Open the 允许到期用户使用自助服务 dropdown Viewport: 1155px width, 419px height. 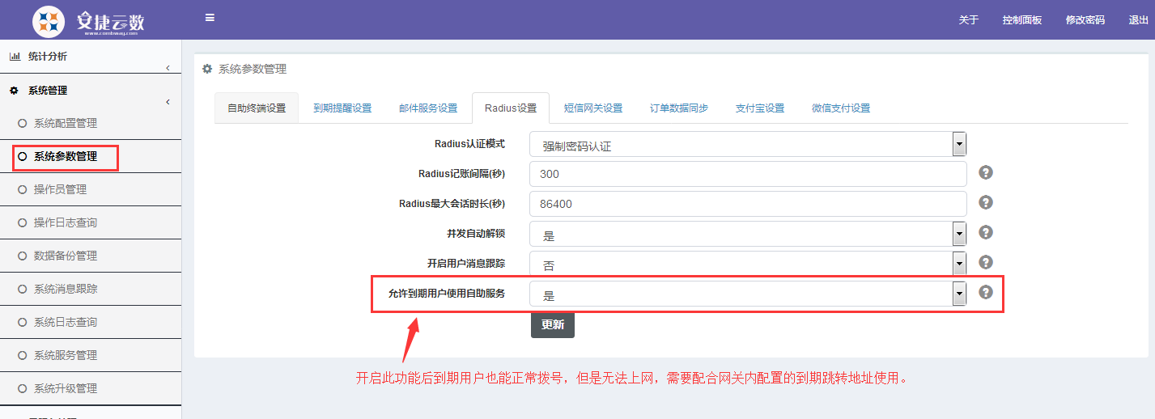coord(748,294)
